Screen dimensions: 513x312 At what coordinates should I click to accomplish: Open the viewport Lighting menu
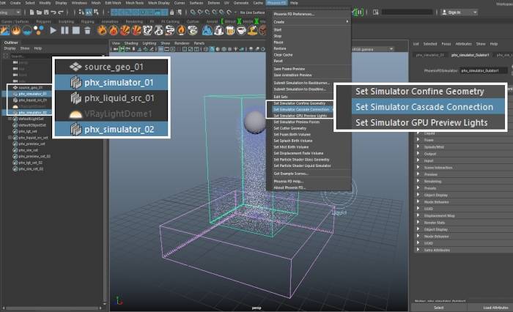150,43
